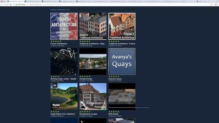Click the star rating under Central Europe
Image resolution: width=219 pixels, height=123 pixels.
[85, 77]
